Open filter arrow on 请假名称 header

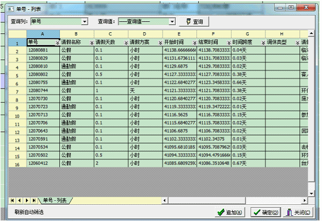[x=92, y=43]
